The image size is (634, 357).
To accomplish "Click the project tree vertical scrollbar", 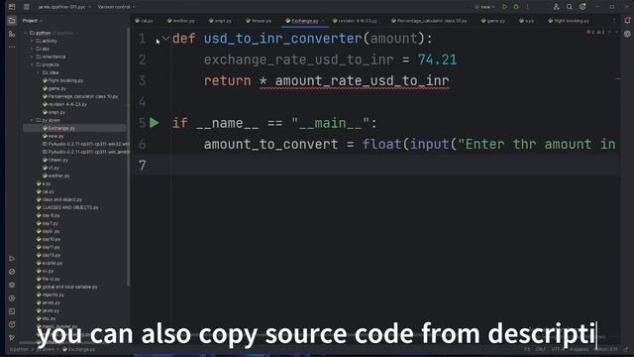I will click(128, 158).
